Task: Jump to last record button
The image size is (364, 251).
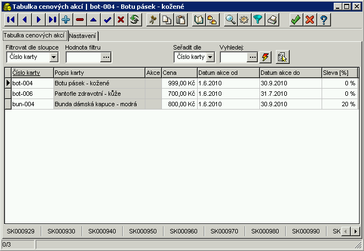Action: tap(52, 20)
